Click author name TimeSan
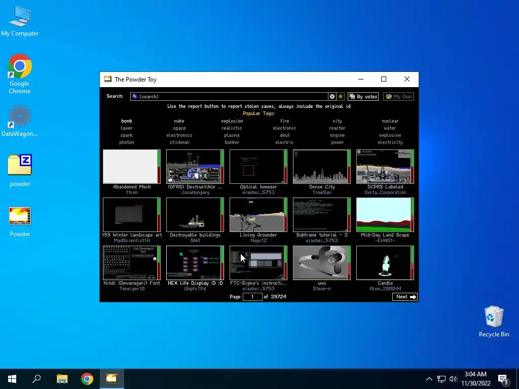Viewport: 519px width, 389px height. coord(322,192)
